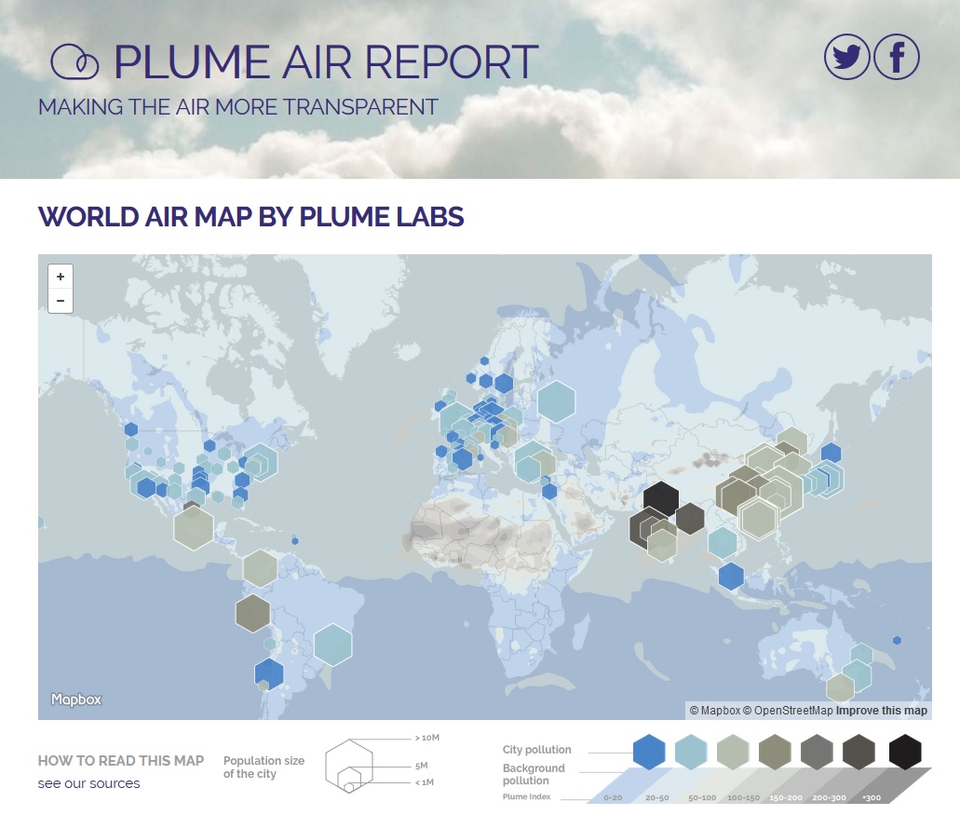Click the Plume cloud logo icon
This screenshot has width=960, height=815.
click(74, 61)
